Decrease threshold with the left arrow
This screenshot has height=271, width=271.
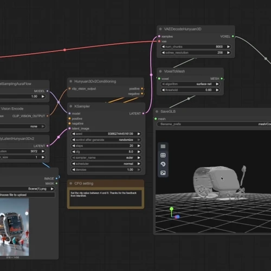(163, 90)
